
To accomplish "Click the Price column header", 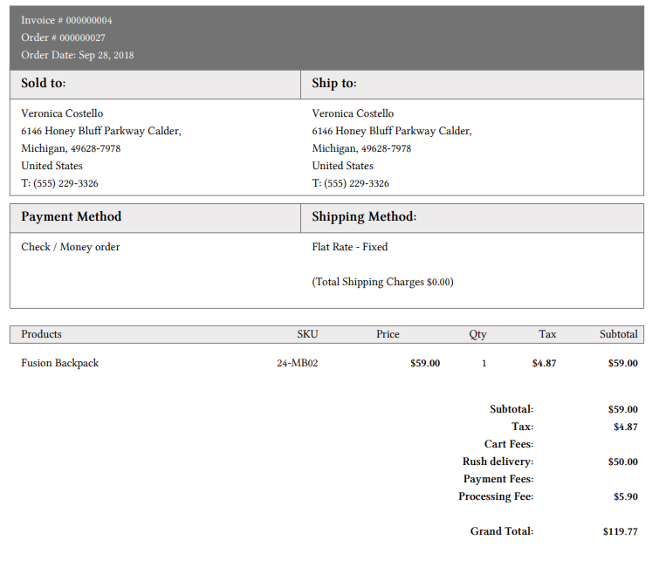I will click(x=388, y=334).
